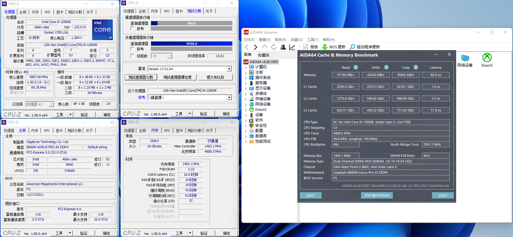Enable 參考 checkbox under multi-thread benchmark

(x=133, y=49)
